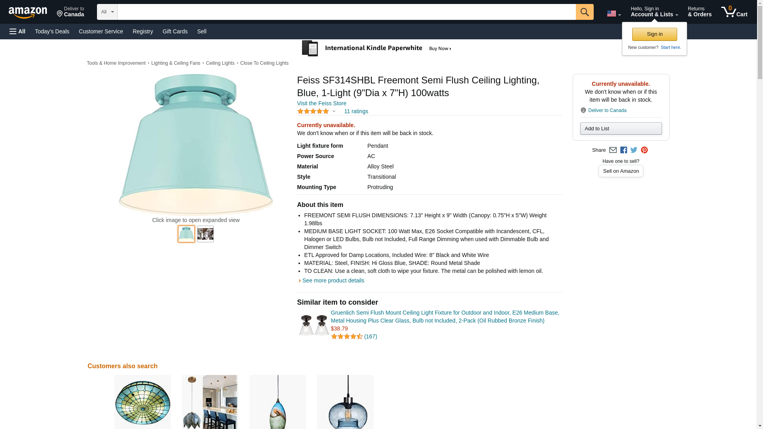Click into the search text field
The width and height of the screenshot is (763, 429).
[346, 12]
